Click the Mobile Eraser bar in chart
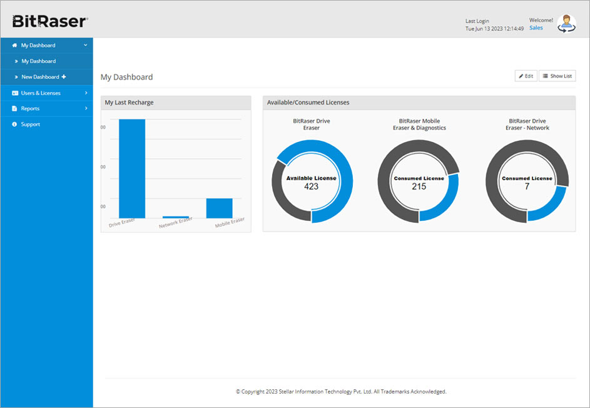Viewport: 590px width, 408px height. (x=220, y=208)
